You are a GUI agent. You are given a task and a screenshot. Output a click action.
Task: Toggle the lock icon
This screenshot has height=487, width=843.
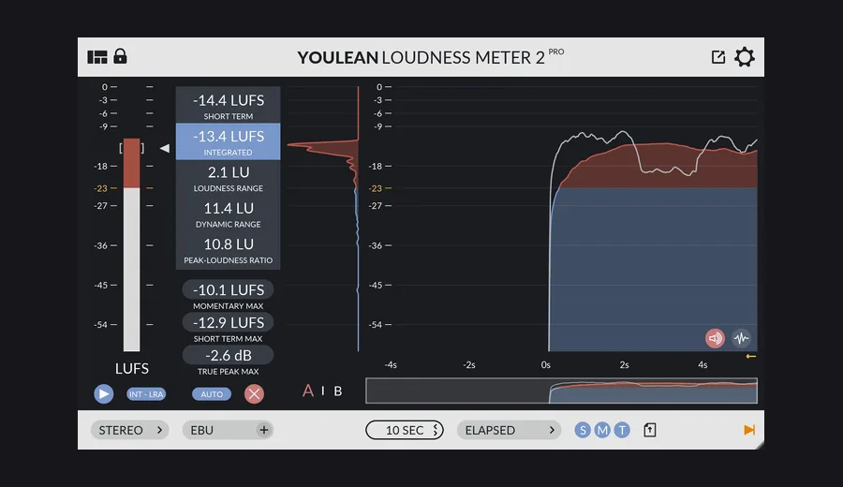click(121, 56)
